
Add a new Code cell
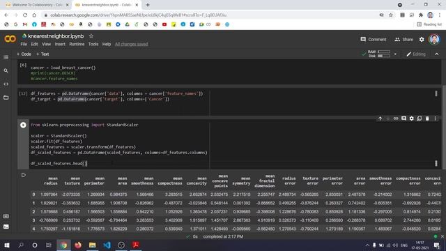(24, 54)
